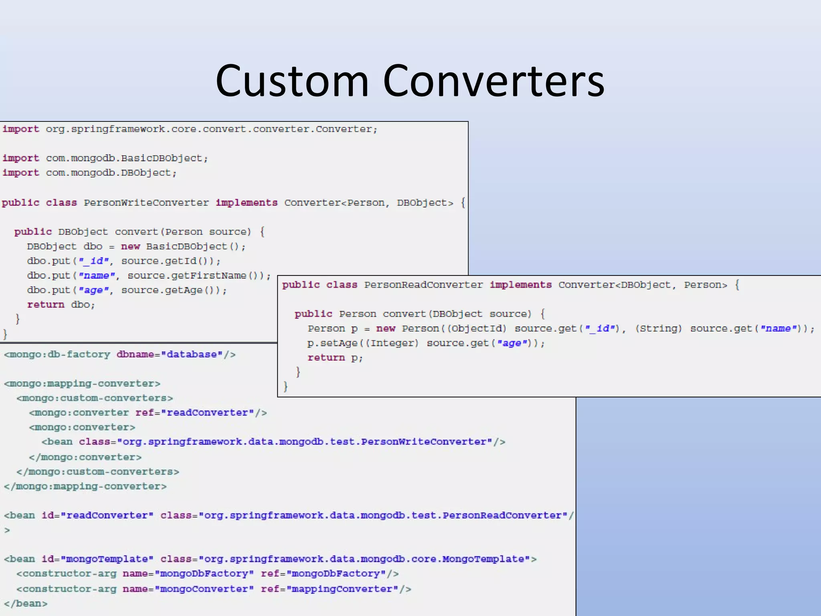
Task: Click 'public DBObject convert(Person source) {' line
Action: [140, 232]
